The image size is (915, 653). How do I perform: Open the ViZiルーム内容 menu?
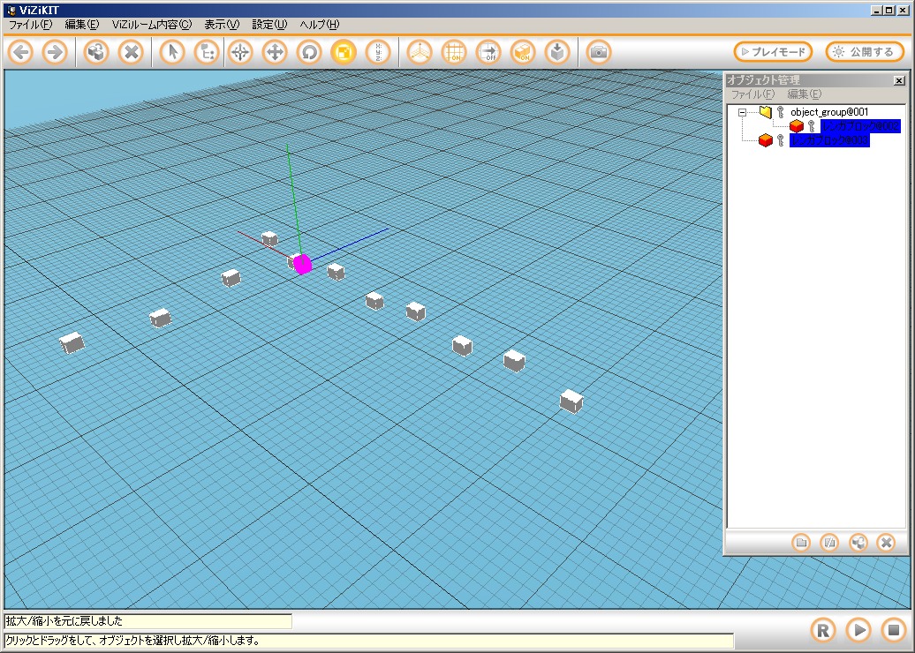click(x=151, y=25)
